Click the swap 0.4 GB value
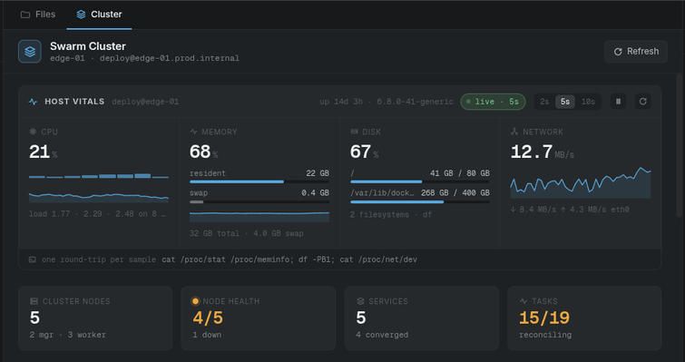This screenshot has width=685, height=362. pyautogui.click(x=316, y=193)
